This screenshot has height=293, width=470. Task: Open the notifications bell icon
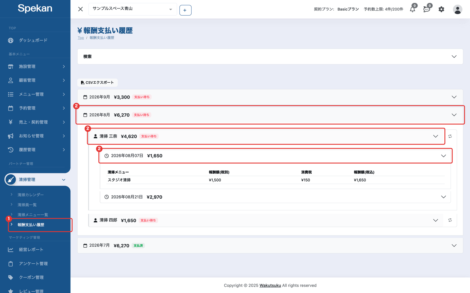(412, 9)
